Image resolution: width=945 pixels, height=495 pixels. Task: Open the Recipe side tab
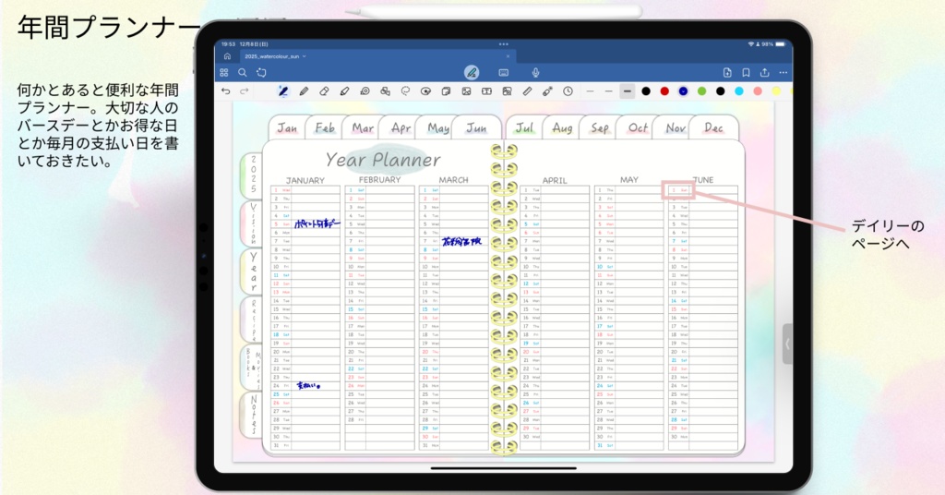click(253, 320)
